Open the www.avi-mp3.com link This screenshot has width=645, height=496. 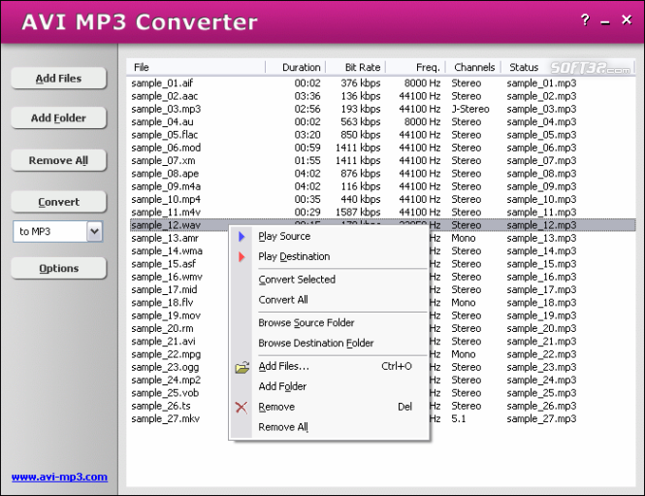pos(59,477)
